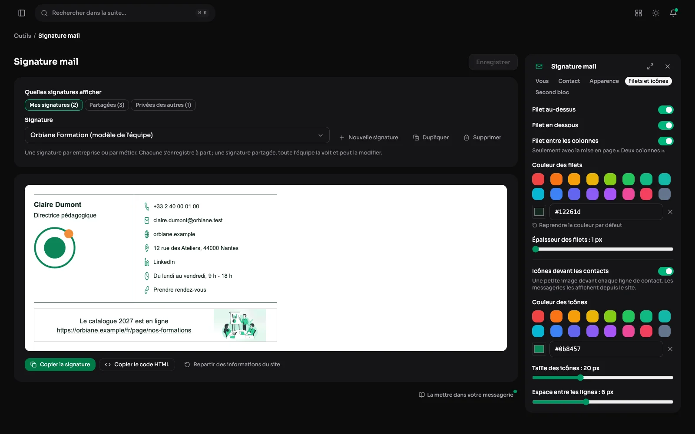Screen dimensions: 695x434
Task: Switch to the Vous tab
Action: point(542,81)
